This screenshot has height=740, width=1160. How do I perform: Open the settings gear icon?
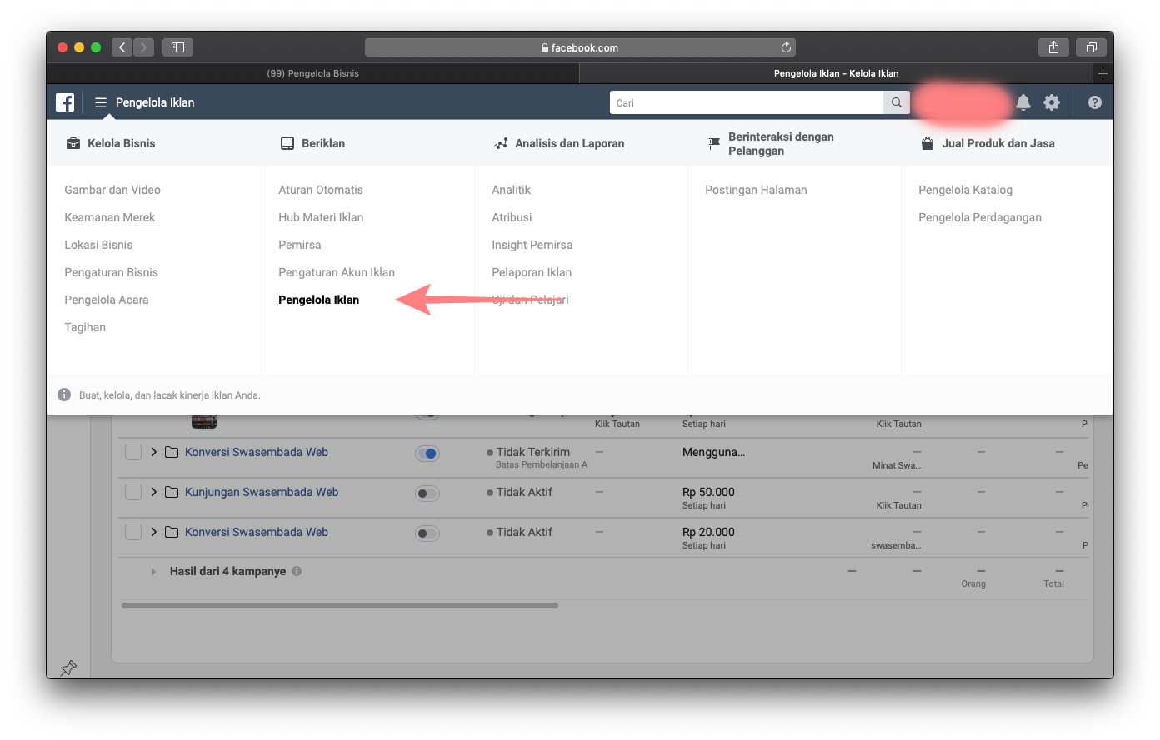coord(1052,102)
